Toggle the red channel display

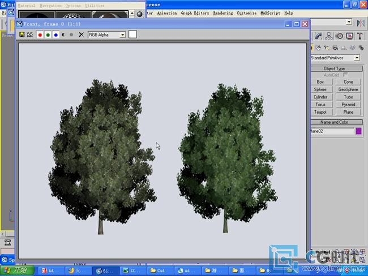(x=40, y=34)
